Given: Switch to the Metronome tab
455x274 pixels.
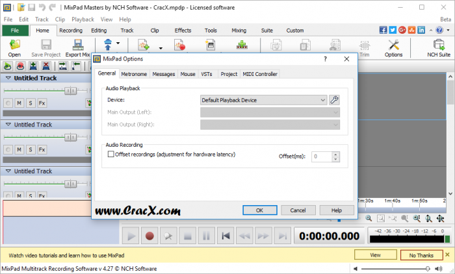Looking at the screenshot, I should coord(134,74).
